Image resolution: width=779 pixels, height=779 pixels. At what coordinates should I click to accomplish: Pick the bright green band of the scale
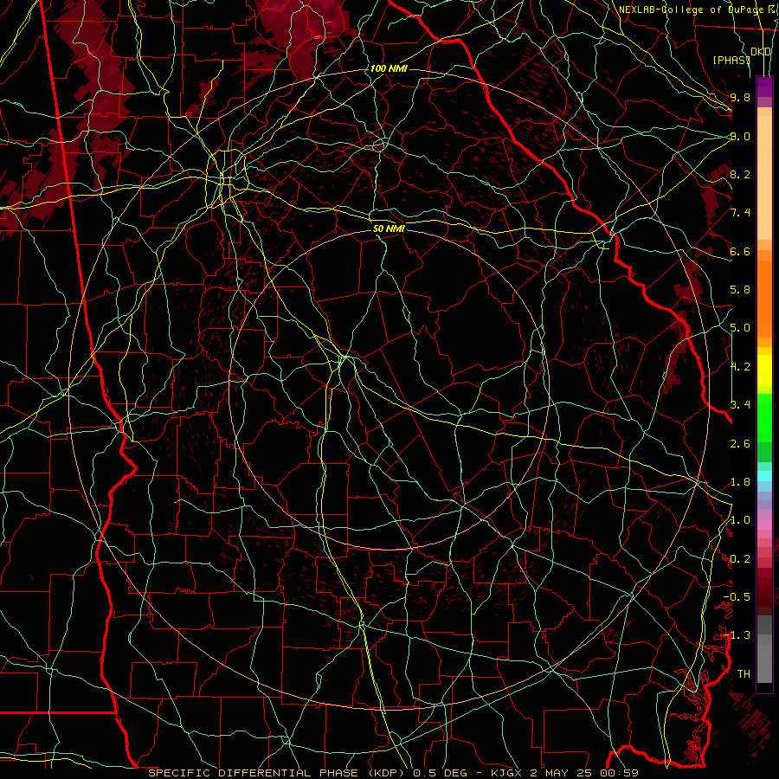click(x=764, y=417)
